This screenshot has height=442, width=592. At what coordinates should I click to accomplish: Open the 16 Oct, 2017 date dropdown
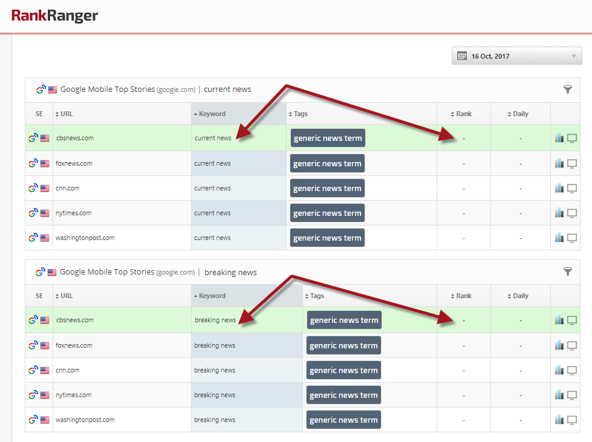pos(516,56)
